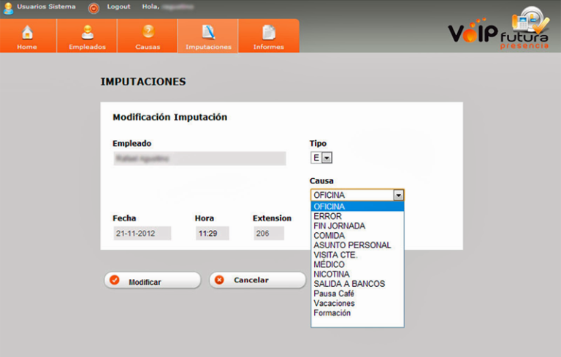Image resolution: width=561 pixels, height=357 pixels.
Task: Click the Fecha date input field
Action: click(142, 234)
